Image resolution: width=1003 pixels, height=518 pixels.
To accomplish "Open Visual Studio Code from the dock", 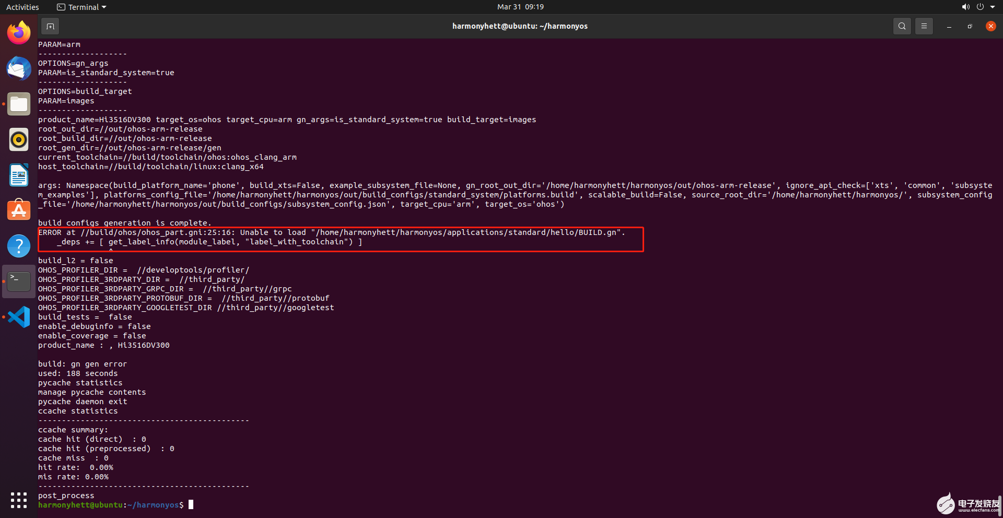I will click(19, 316).
